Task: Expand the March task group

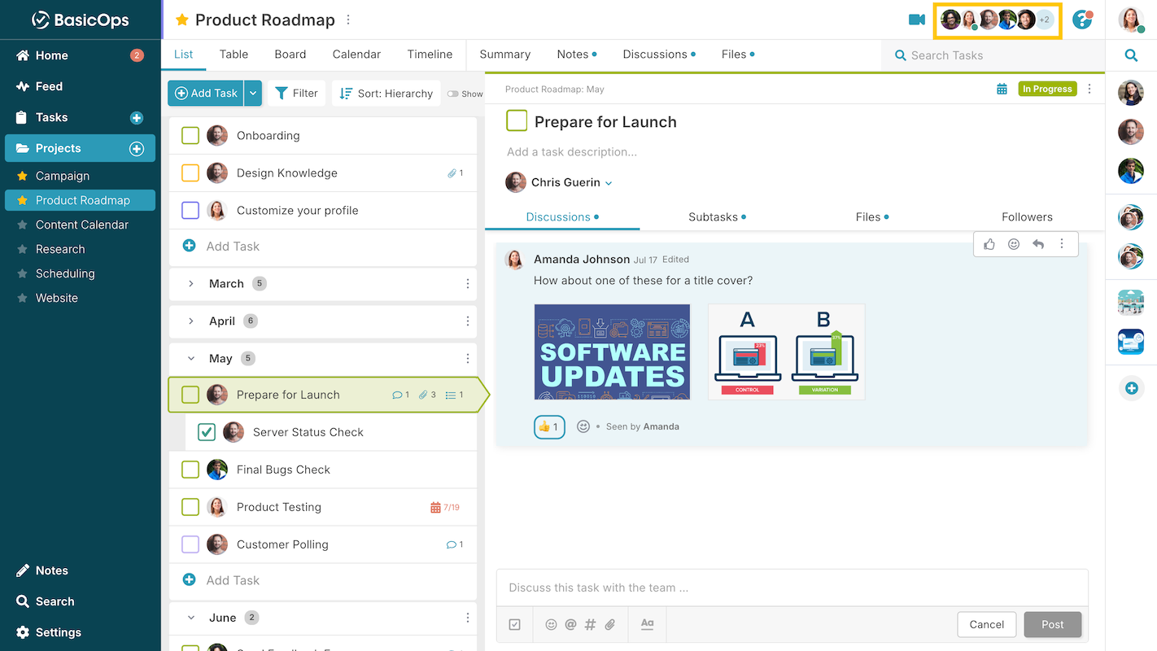Action: (x=191, y=284)
